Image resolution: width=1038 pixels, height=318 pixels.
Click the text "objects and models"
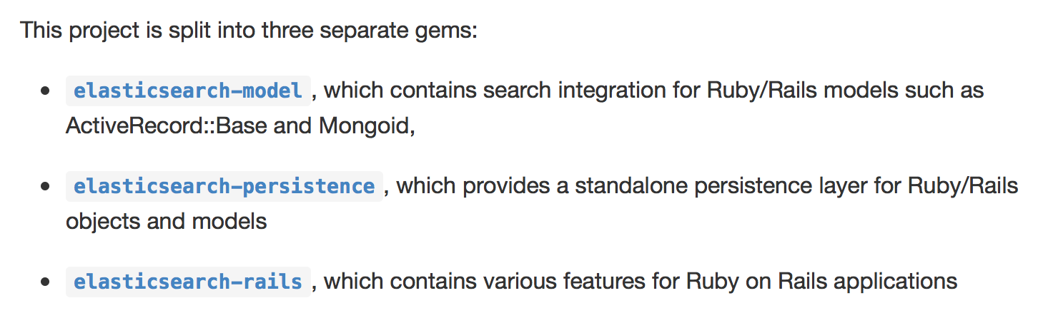[x=166, y=221]
